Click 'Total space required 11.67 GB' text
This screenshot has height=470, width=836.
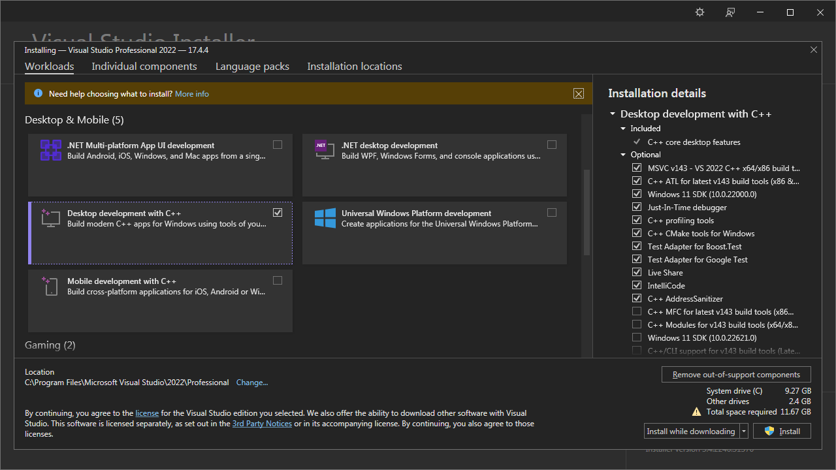[758, 412]
